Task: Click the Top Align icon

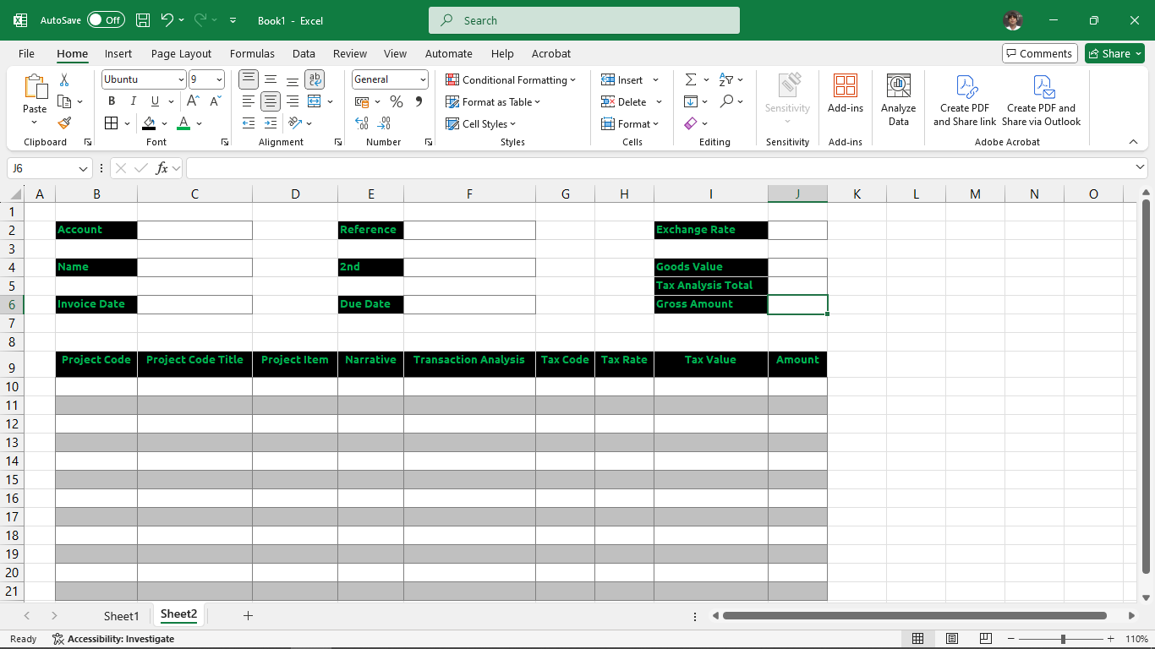Action: pyautogui.click(x=249, y=79)
